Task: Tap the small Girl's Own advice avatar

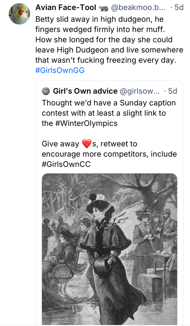Action: tap(46, 91)
